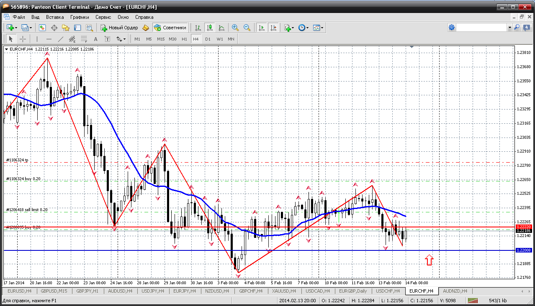Draw a horizontal line
535x306 pixels.
(x=49, y=39)
